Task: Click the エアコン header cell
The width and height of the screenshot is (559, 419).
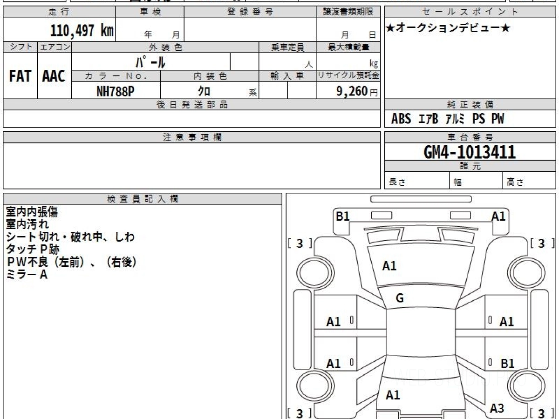Action: coord(55,47)
